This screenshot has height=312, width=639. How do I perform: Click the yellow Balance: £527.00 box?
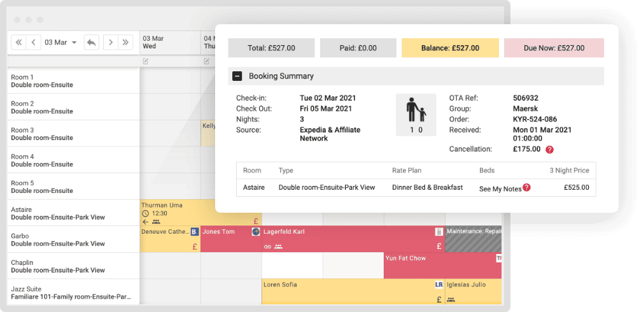[x=451, y=48]
